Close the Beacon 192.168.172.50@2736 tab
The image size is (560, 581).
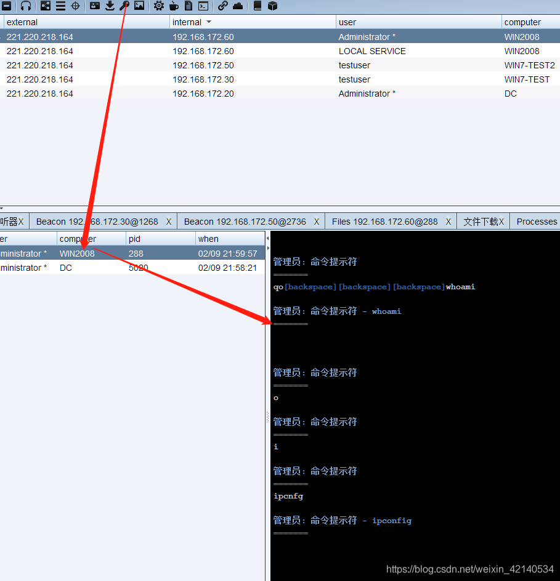tap(317, 222)
